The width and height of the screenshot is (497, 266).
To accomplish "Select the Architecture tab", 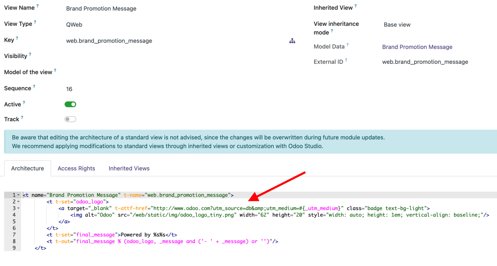I will tap(28, 168).
